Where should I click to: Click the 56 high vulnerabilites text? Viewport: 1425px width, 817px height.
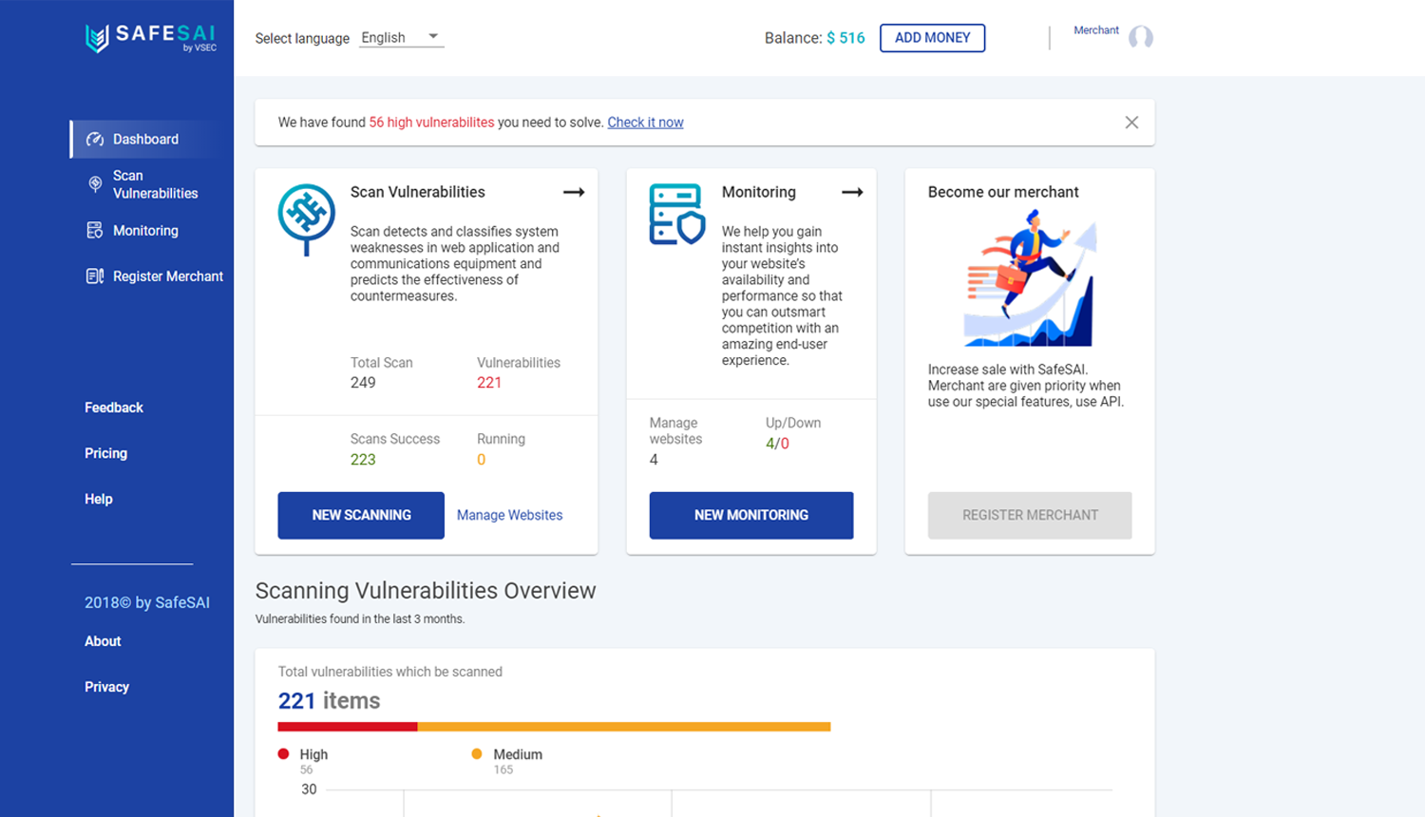pos(431,123)
